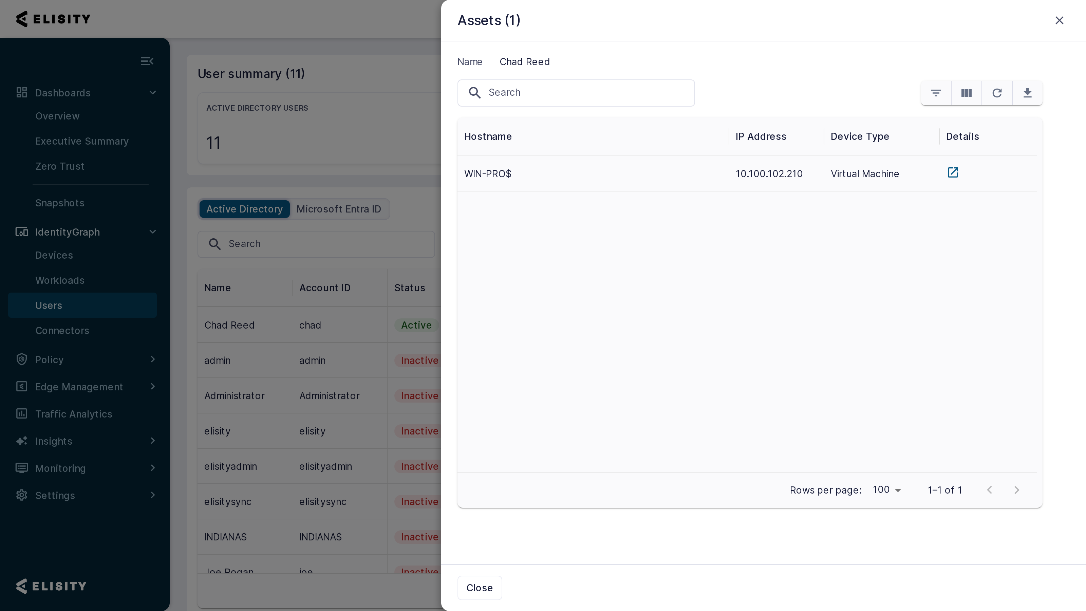
Task: Click Name column header in users table
Action: coord(217,288)
